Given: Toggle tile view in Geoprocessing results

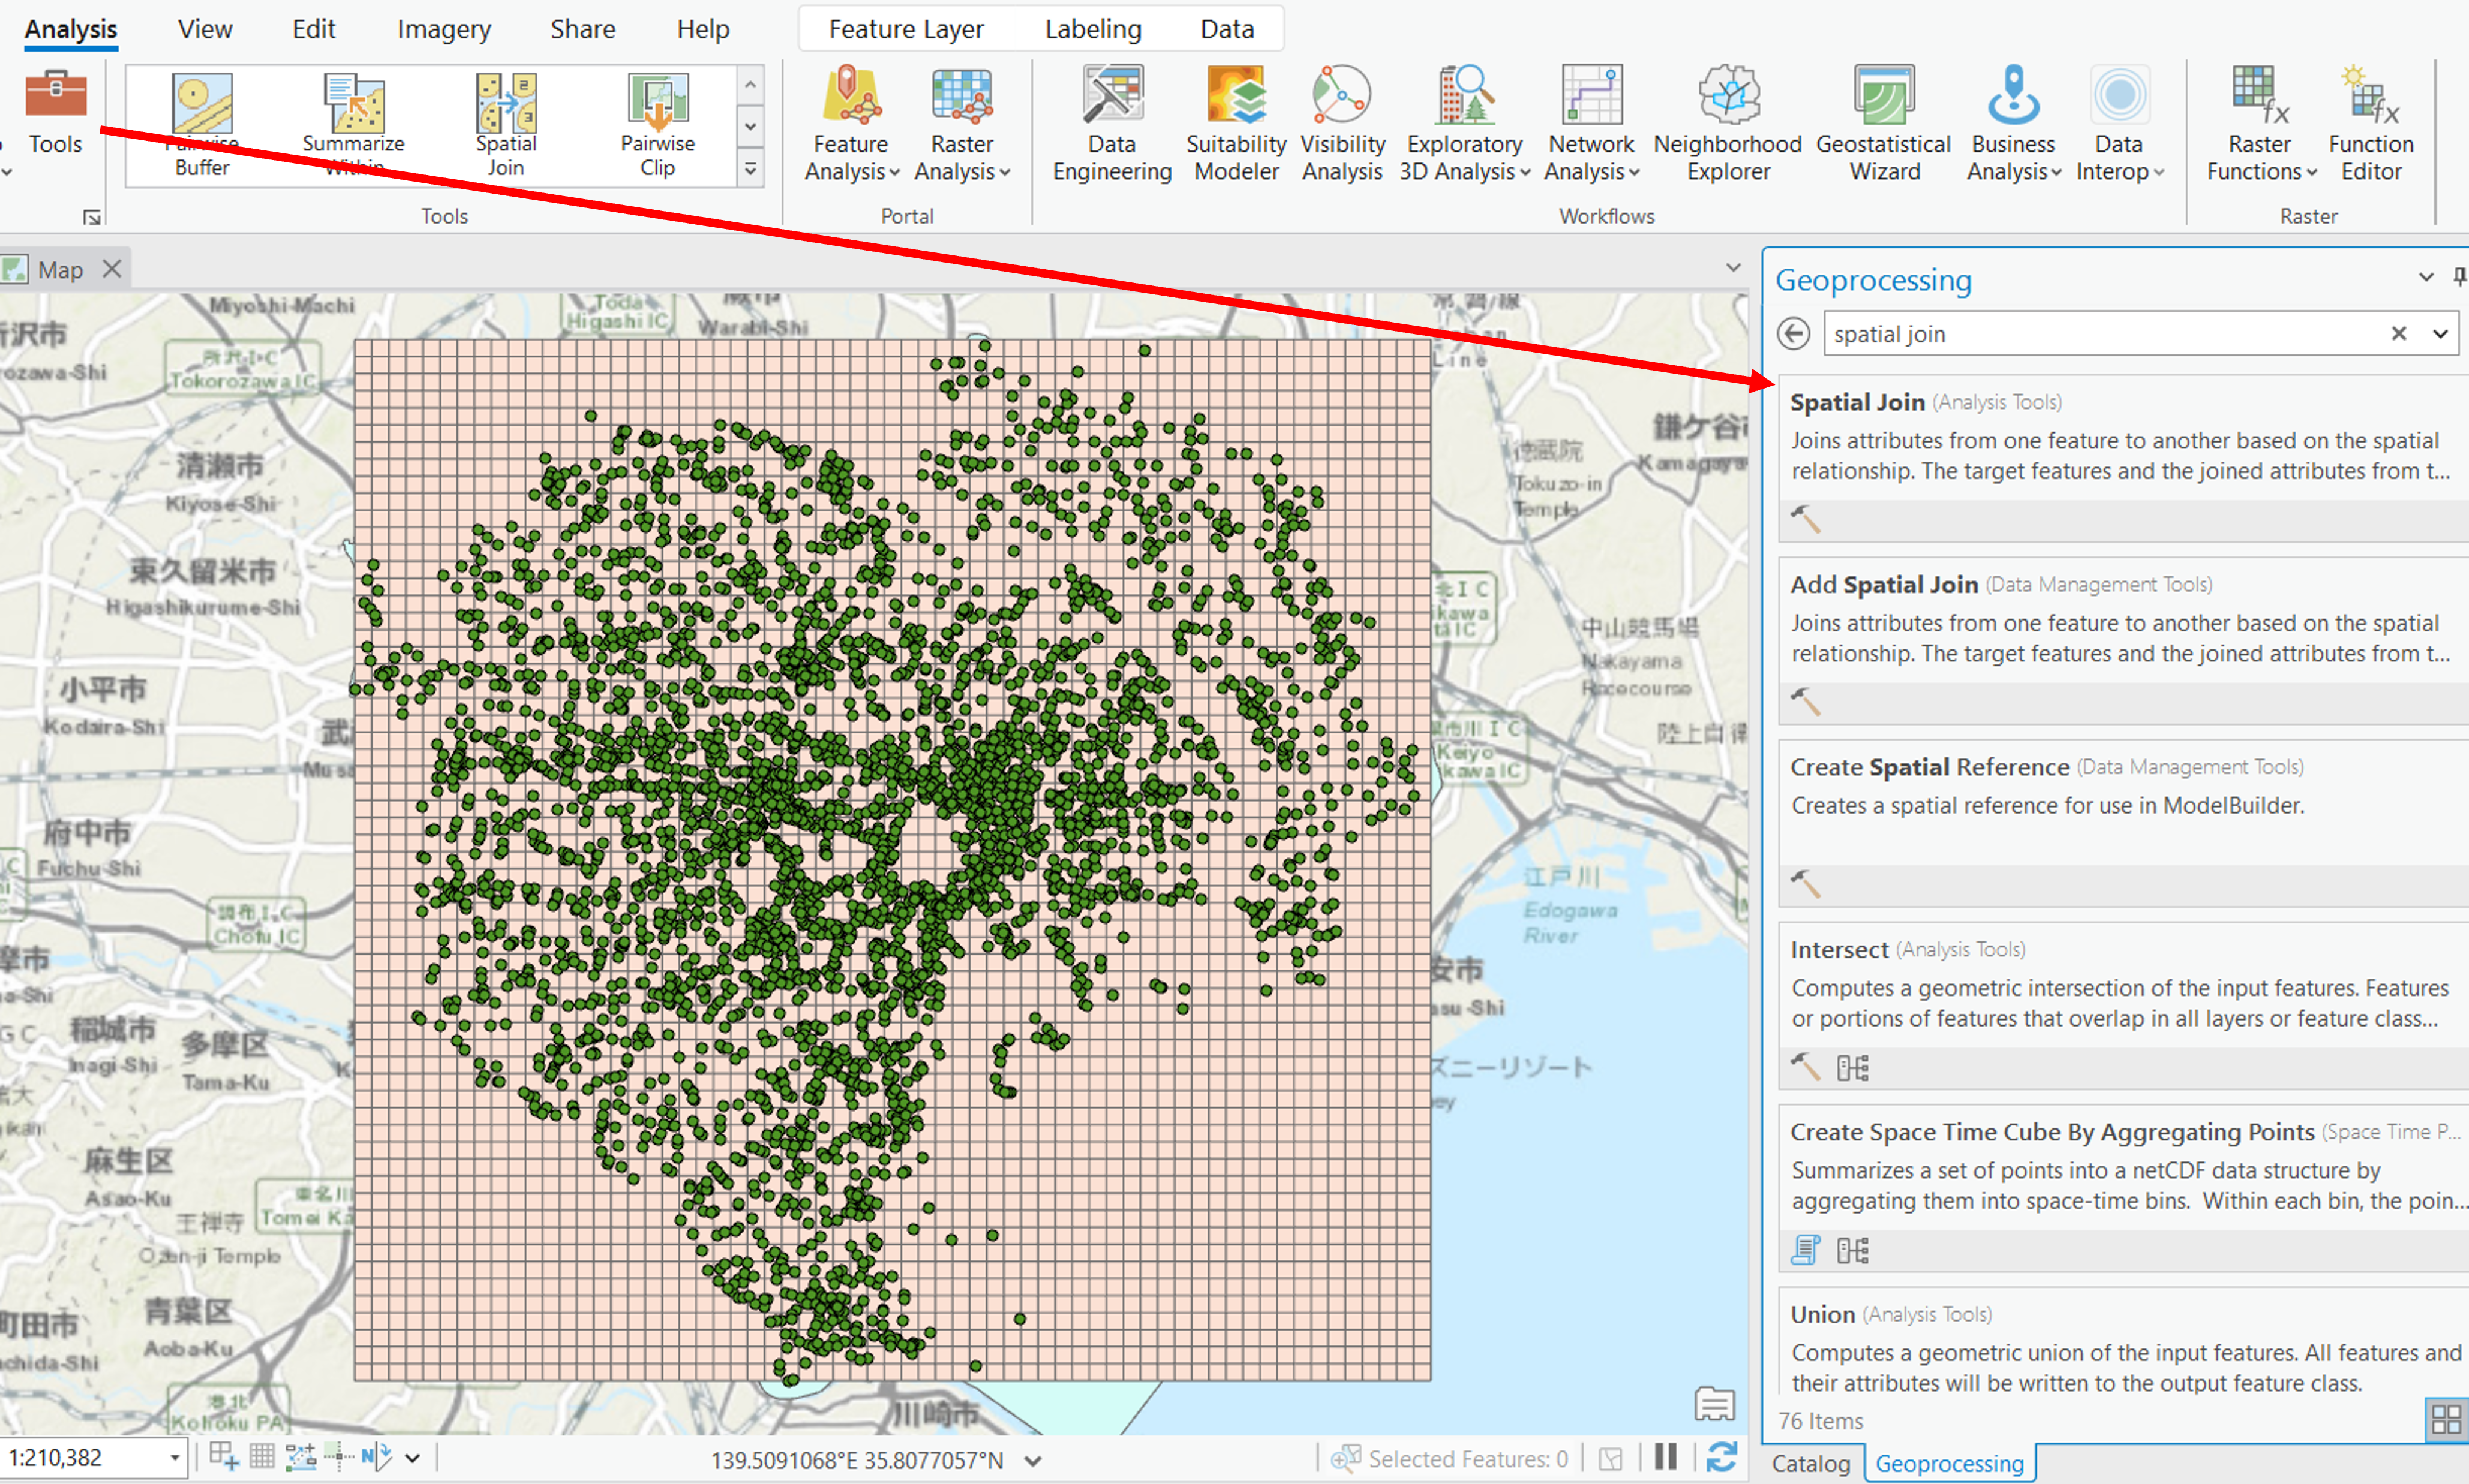Looking at the screenshot, I should (x=2446, y=1419).
